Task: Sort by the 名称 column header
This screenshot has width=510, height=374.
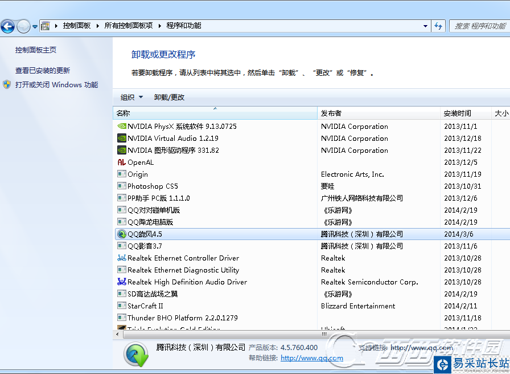Action: click(215, 113)
